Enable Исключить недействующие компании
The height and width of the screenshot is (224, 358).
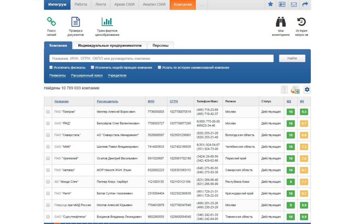click(x=92, y=67)
